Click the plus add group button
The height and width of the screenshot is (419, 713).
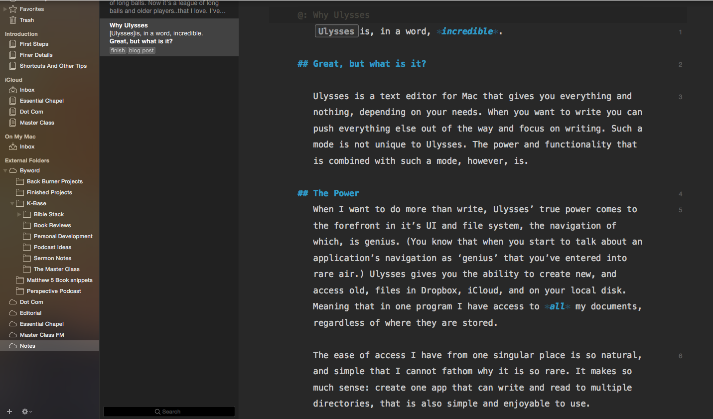[x=9, y=412]
